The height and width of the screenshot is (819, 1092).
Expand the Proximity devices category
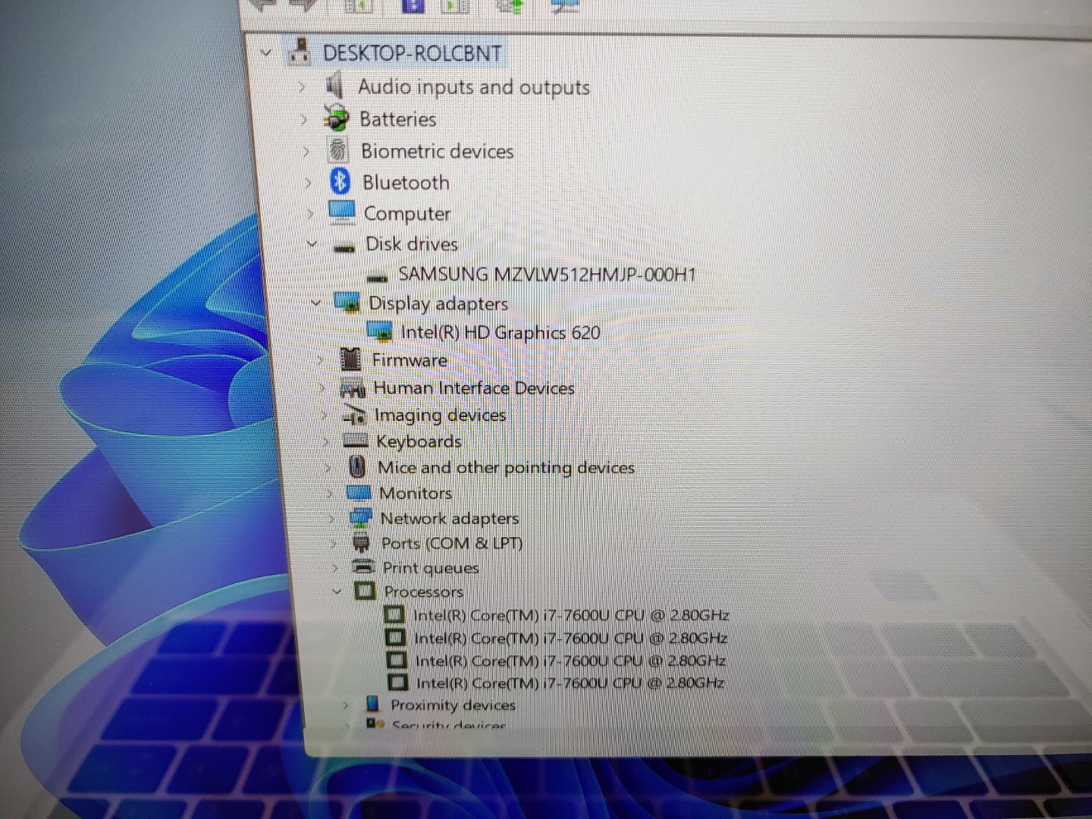click(x=345, y=704)
